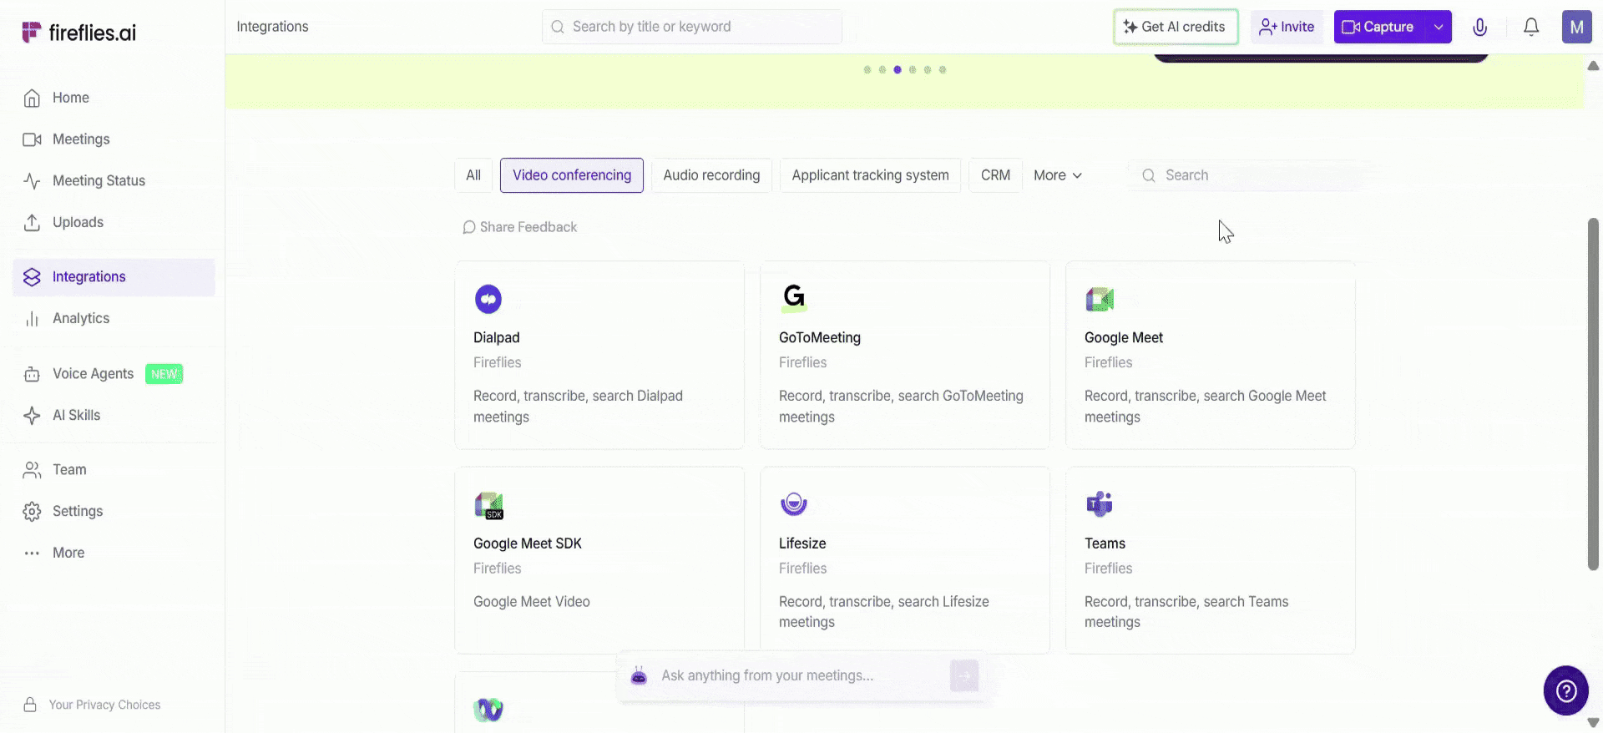Click the Google Meet card title

[1124, 337]
